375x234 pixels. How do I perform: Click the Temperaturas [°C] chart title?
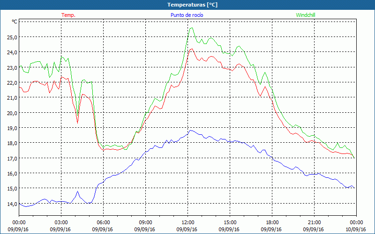click(192, 5)
